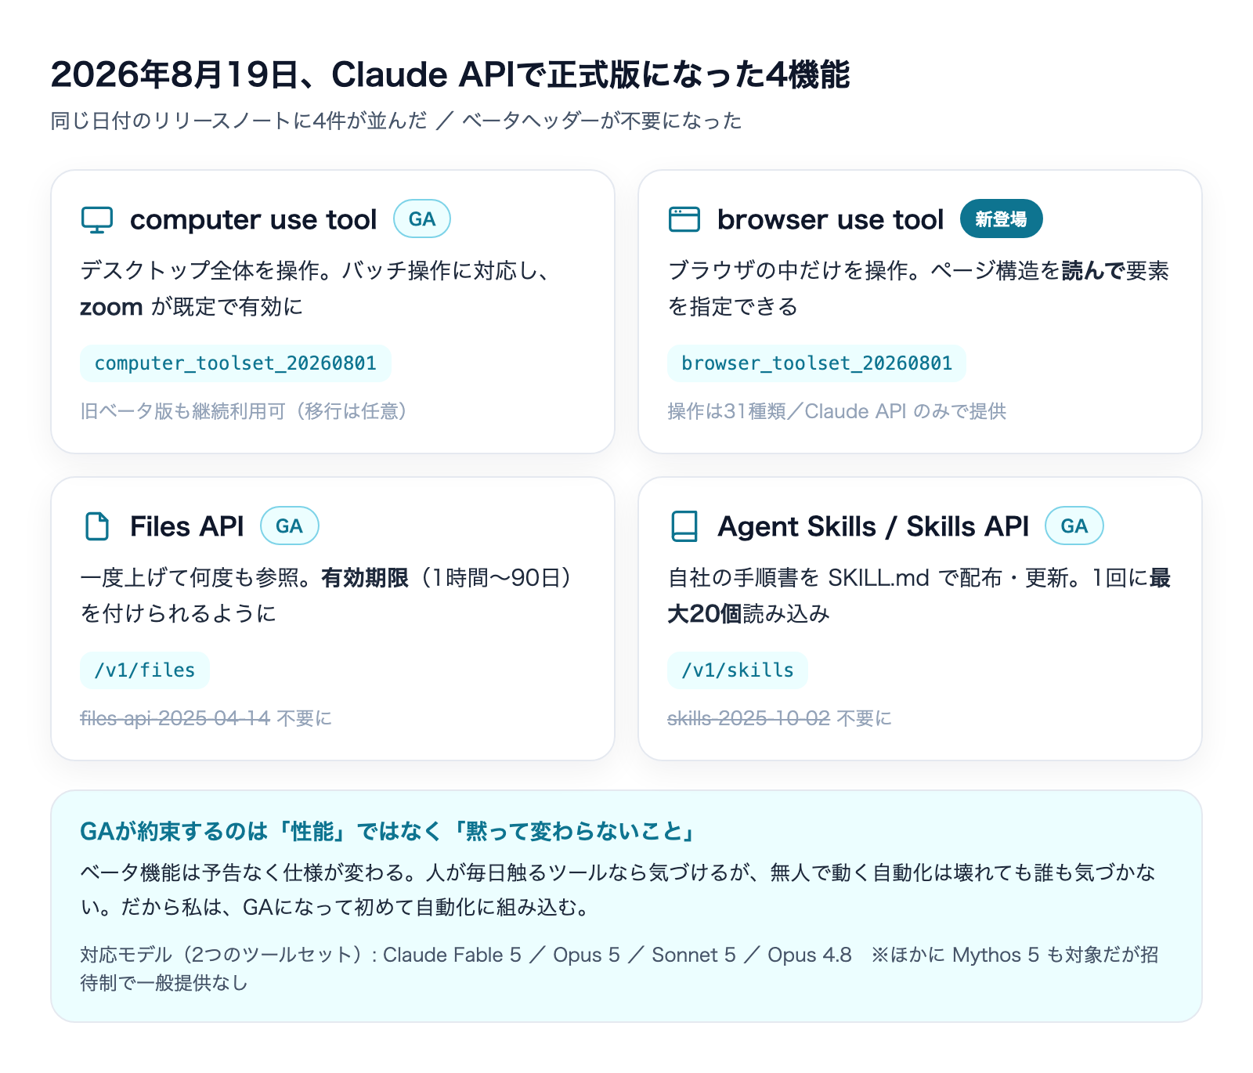The image size is (1253, 1073).
Task: Click the /v1/files code chip
Action: (145, 670)
